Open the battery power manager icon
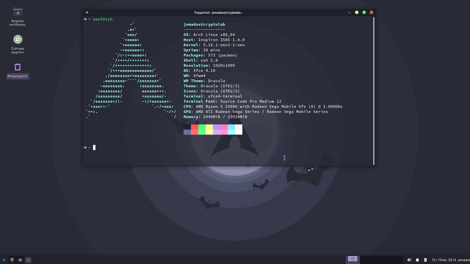The image size is (470, 264). click(425, 260)
